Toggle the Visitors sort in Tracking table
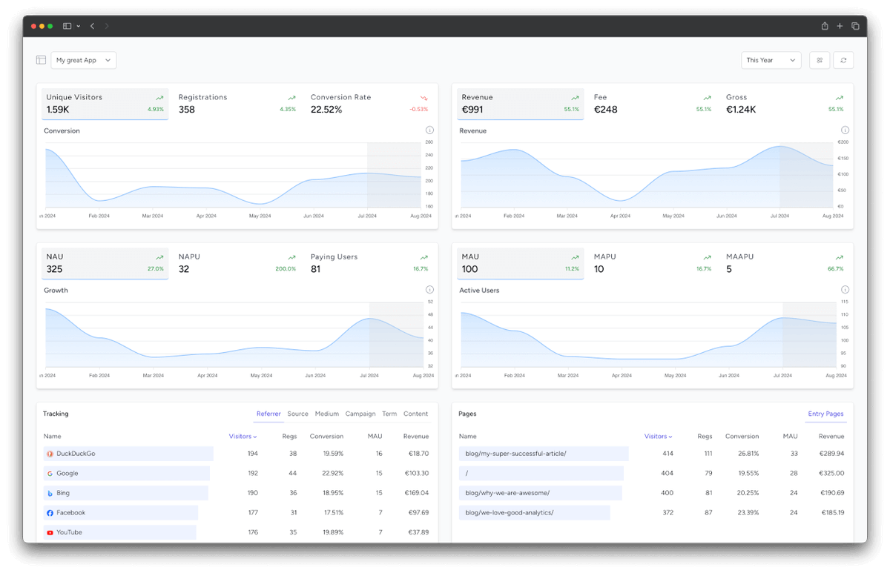The image size is (890, 573). click(x=243, y=436)
